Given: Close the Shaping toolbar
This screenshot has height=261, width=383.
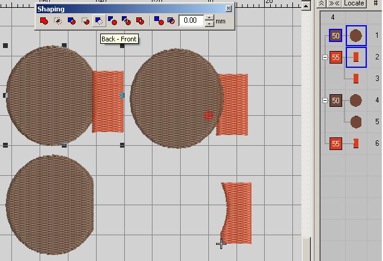Looking at the screenshot, I should (x=229, y=9).
